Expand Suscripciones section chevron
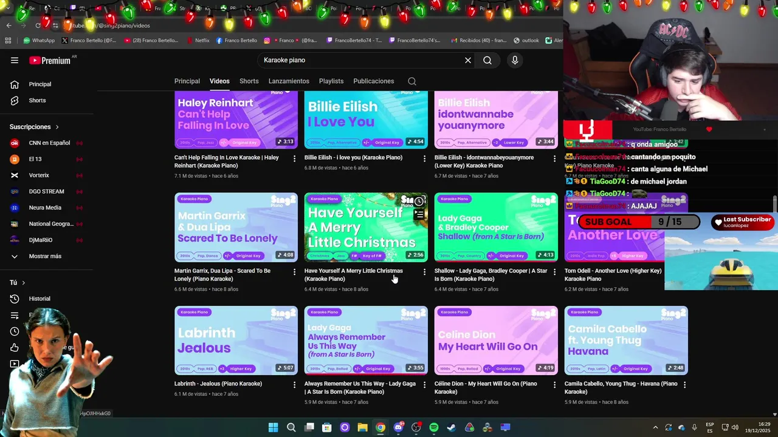Screen dimensions: 778x437 point(57,127)
